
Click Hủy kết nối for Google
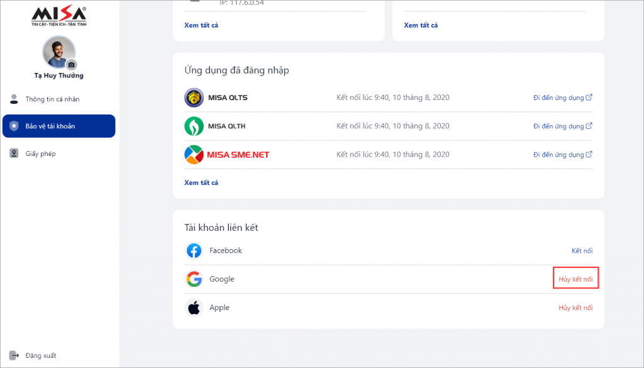(x=575, y=279)
